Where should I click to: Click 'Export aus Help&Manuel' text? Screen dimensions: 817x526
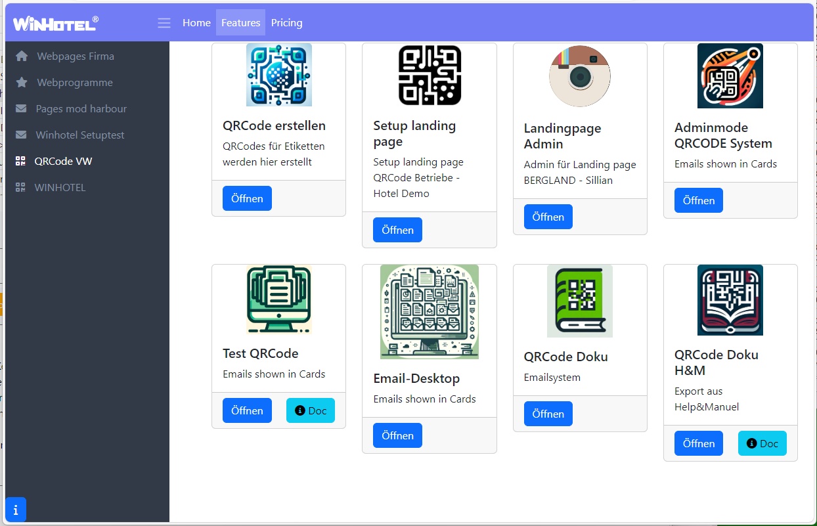click(707, 399)
